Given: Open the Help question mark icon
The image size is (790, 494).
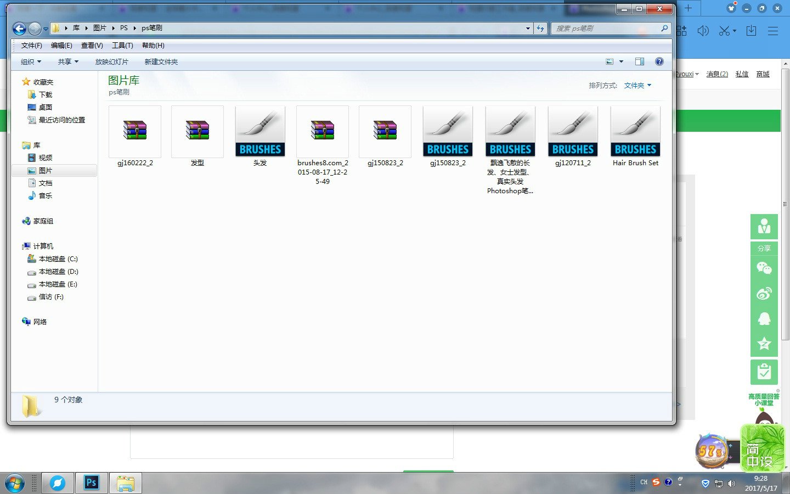Looking at the screenshot, I should coord(659,61).
